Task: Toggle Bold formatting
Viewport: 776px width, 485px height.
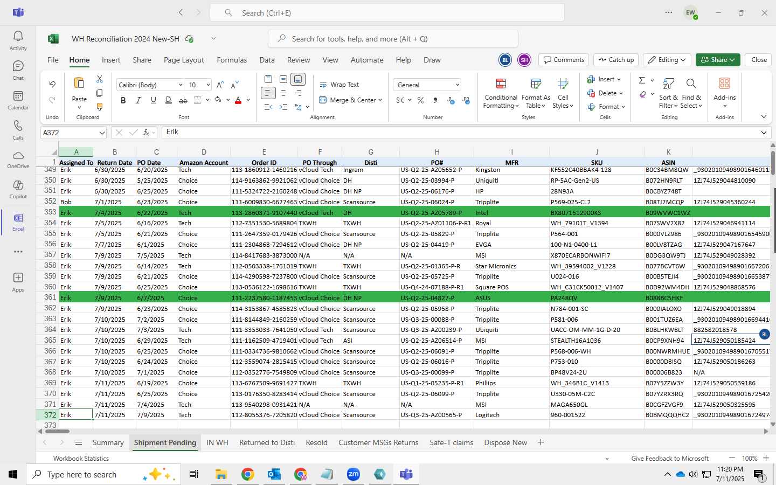Action: coord(123,100)
